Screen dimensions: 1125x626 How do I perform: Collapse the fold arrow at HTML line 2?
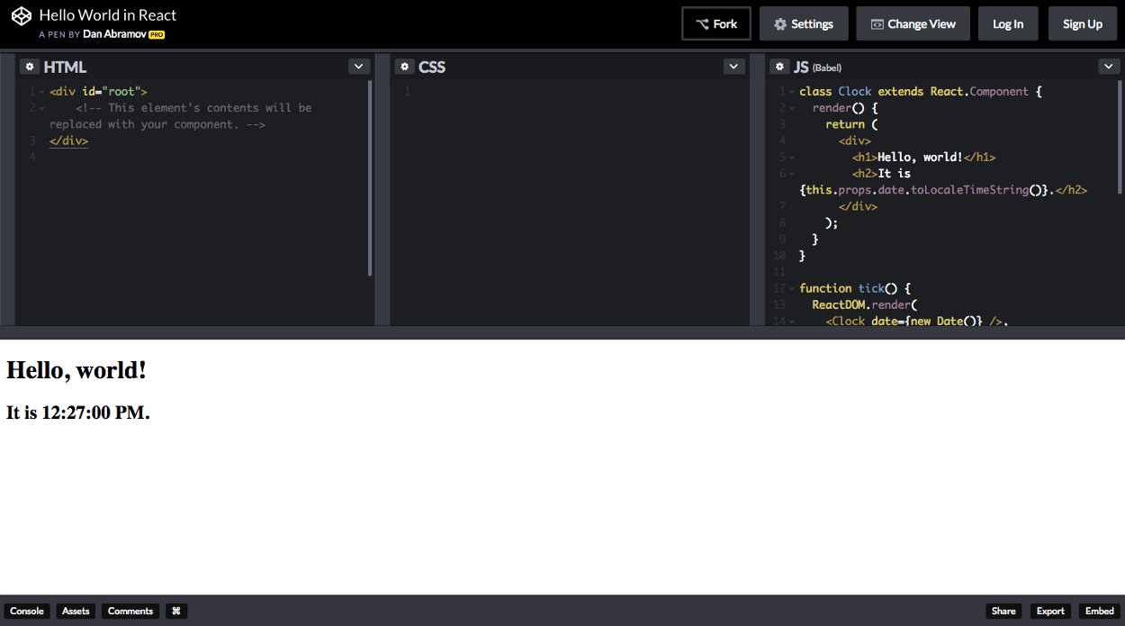41,108
